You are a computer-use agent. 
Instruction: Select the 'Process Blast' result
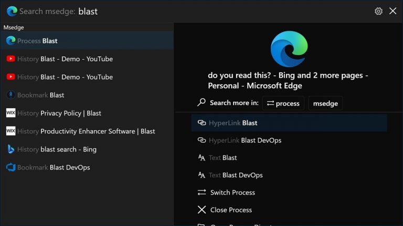[87, 41]
